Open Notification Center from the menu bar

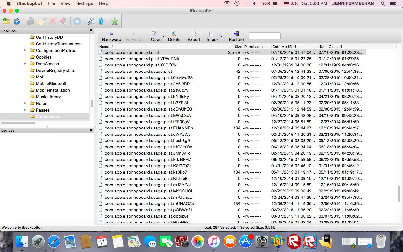click(x=393, y=3)
